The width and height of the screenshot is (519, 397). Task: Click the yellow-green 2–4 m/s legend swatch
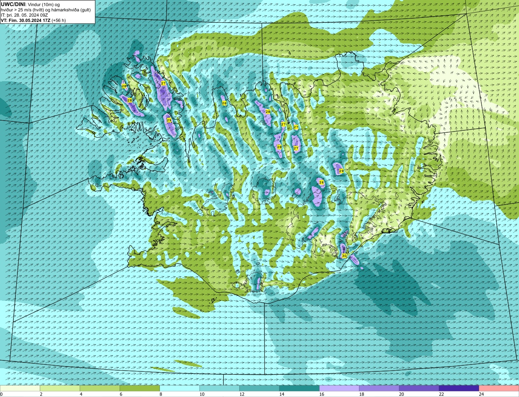(x=60, y=388)
